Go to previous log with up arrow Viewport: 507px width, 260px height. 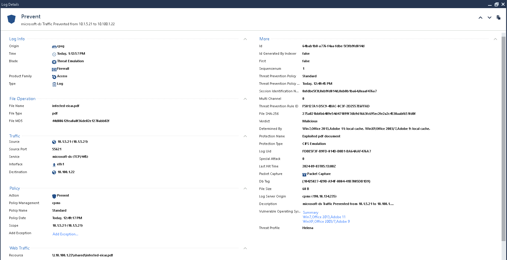(x=481, y=18)
